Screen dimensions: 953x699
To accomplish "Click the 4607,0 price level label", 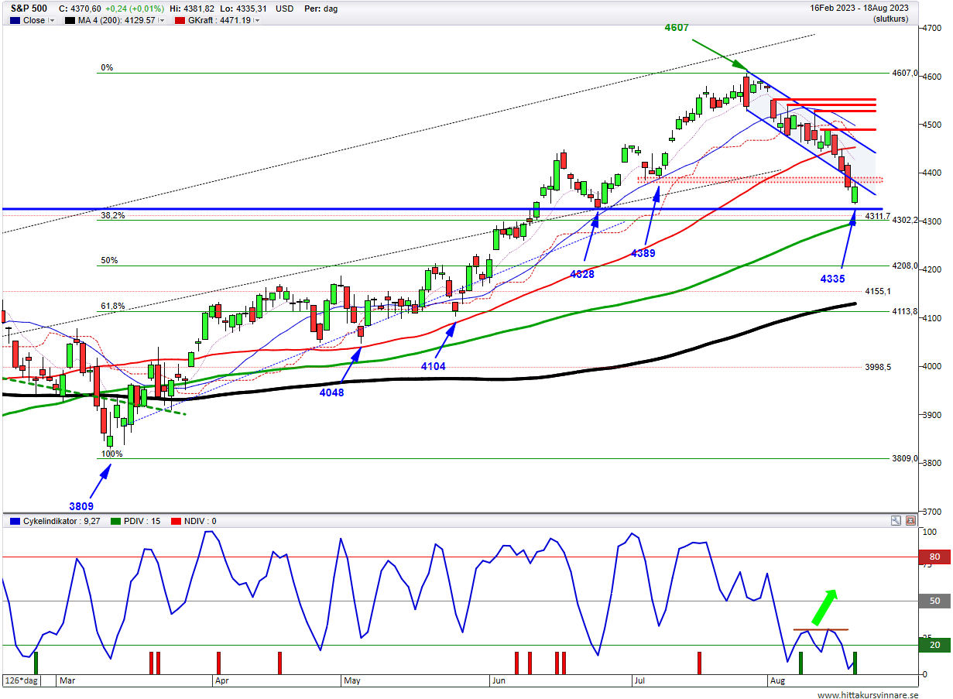I will pos(904,74).
